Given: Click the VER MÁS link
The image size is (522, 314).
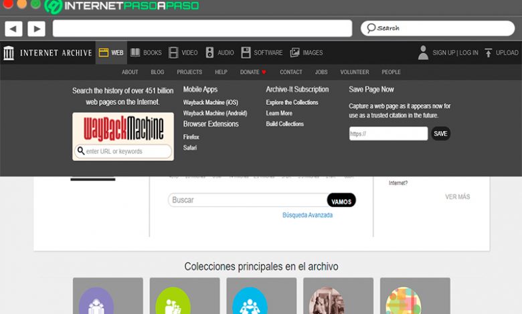Looking at the screenshot, I should [457, 197].
